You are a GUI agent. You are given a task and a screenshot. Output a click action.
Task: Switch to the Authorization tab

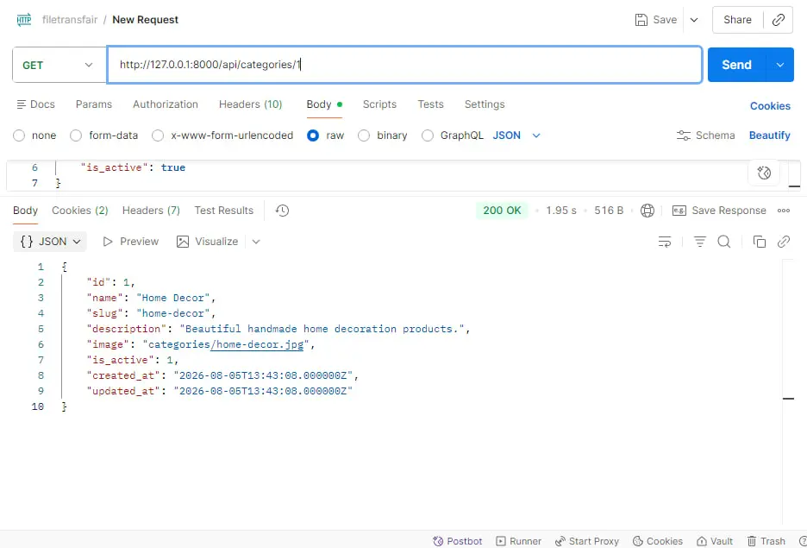pos(166,104)
